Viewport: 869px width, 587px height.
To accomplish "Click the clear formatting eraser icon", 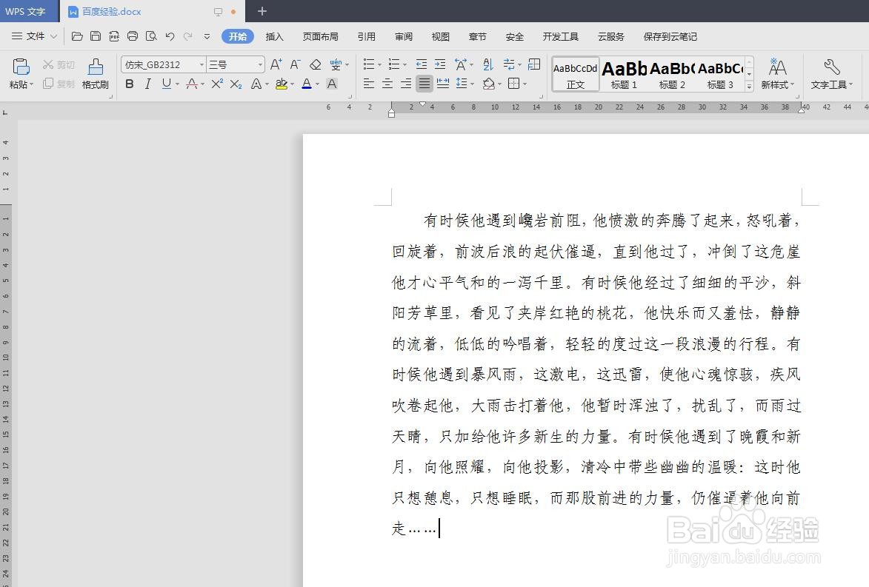I will coord(315,64).
